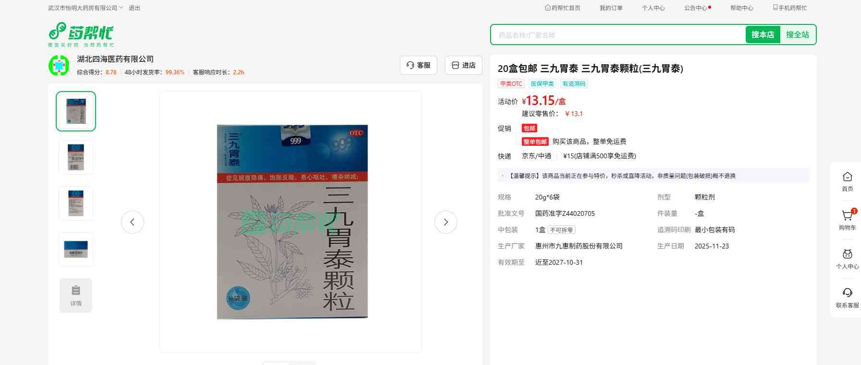Click the 搜全站 search button
The width and height of the screenshot is (861, 365).
click(797, 35)
